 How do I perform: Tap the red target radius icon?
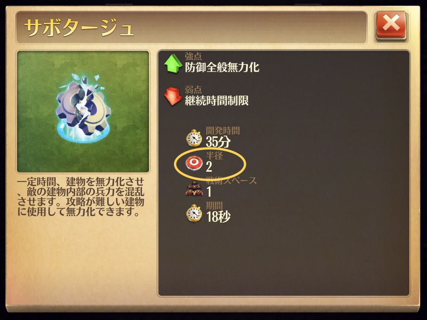(193, 163)
